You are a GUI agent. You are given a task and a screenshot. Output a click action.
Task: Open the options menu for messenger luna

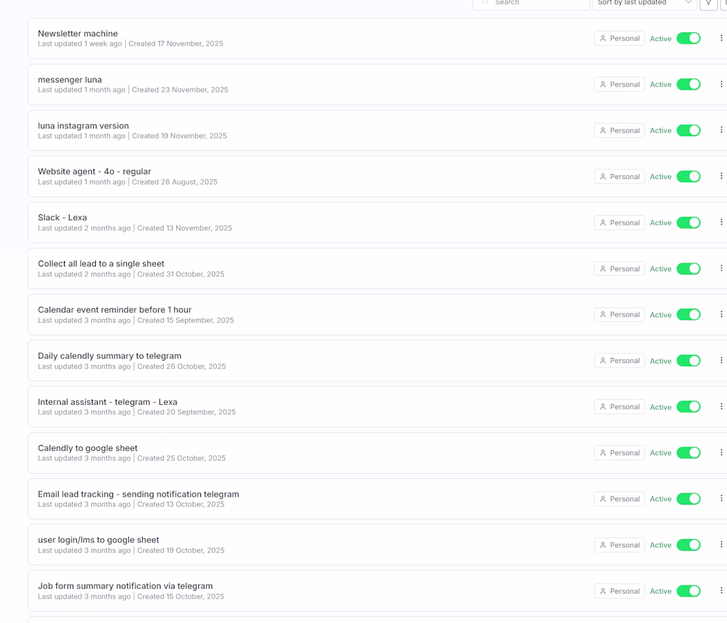[721, 84]
